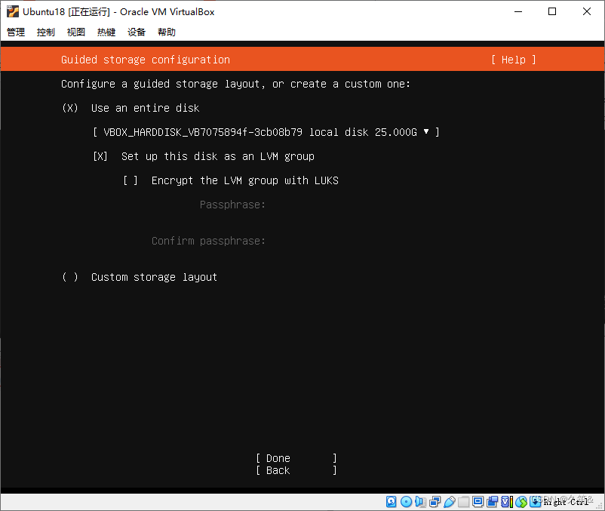
Task: Click the USB devices status icon
Action: [449, 501]
